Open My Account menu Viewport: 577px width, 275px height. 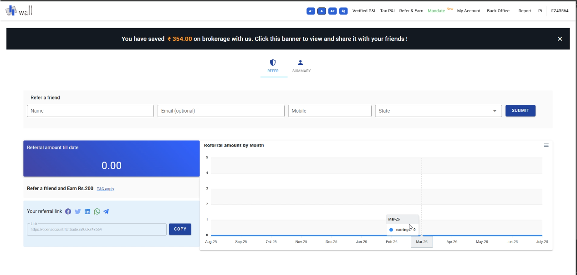pyautogui.click(x=469, y=11)
